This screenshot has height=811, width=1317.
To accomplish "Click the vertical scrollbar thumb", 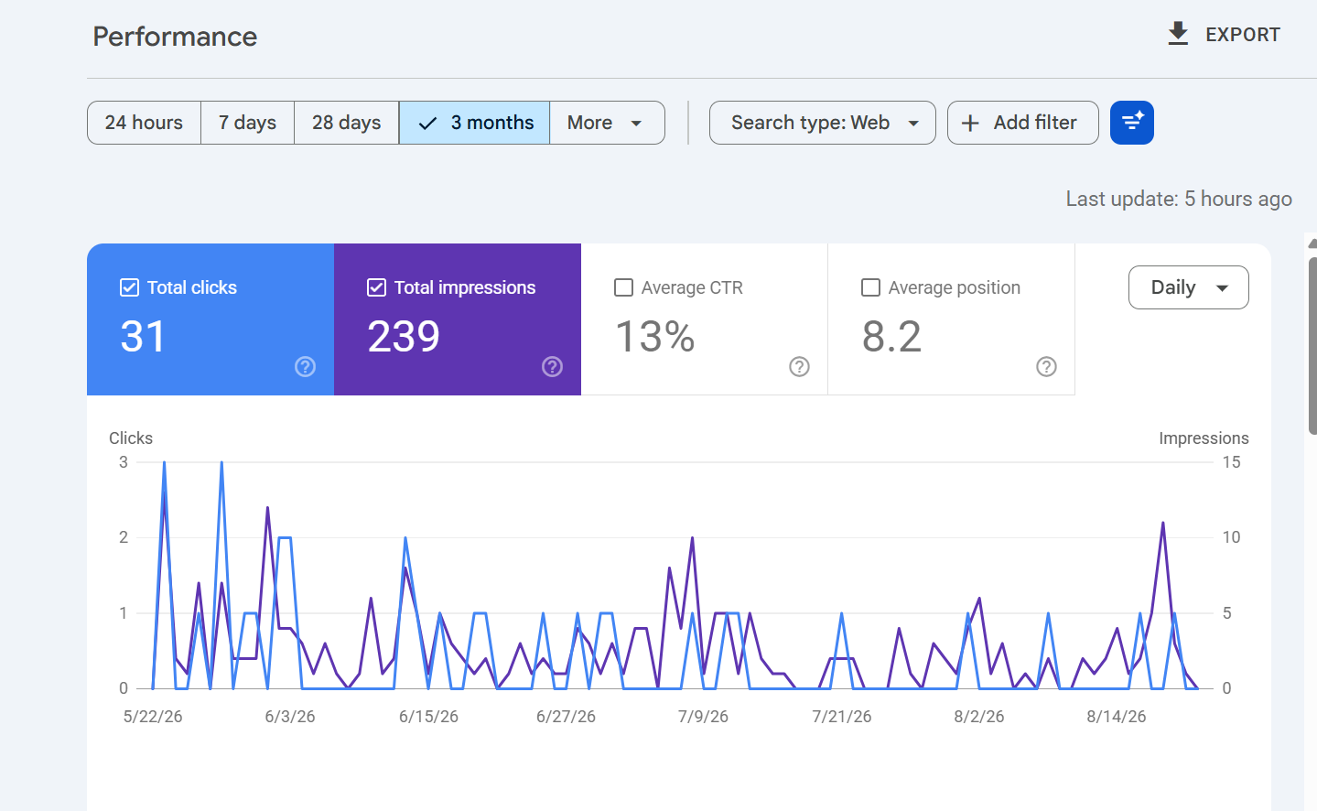I will [x=1312, y=345].
